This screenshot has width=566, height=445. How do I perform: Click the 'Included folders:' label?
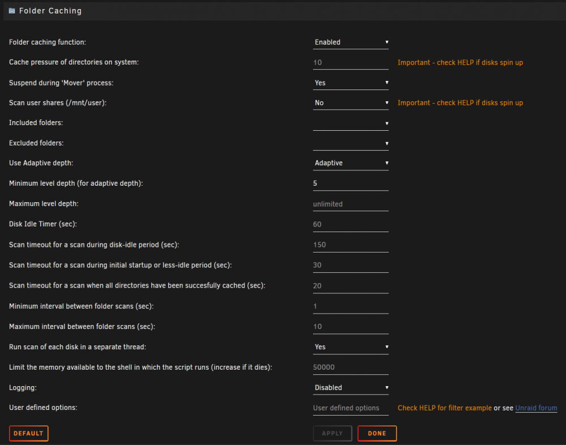click(x=36, y=123)
